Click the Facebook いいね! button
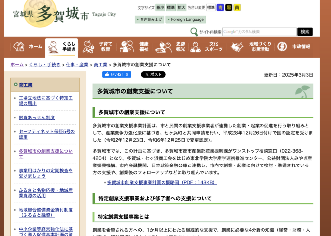331x236 pixels. (117, 74)
